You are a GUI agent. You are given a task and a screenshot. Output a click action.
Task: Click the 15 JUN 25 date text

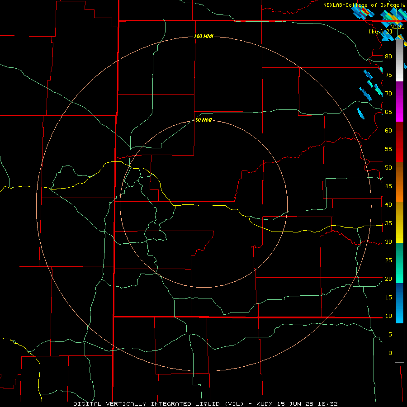pos(295,404)
